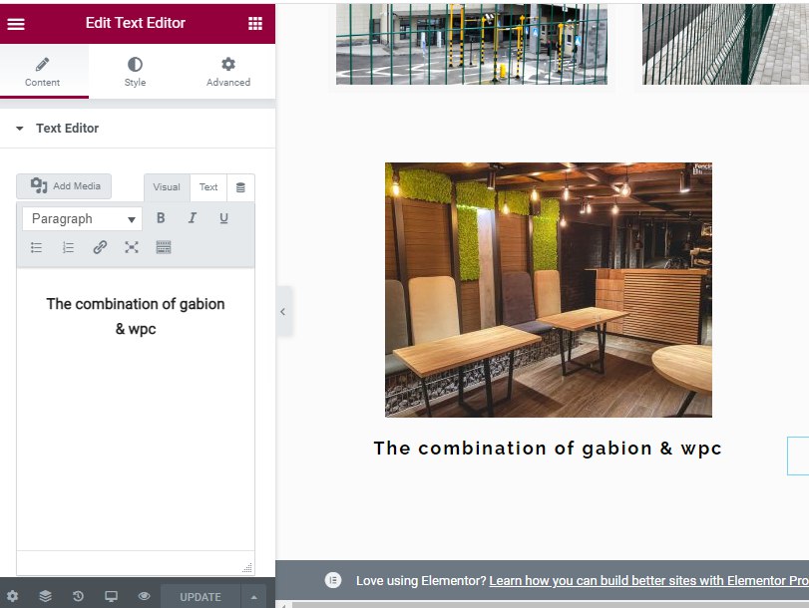
Task: Toggle the toolbar kitchen sink
Action: pos(164,247)
